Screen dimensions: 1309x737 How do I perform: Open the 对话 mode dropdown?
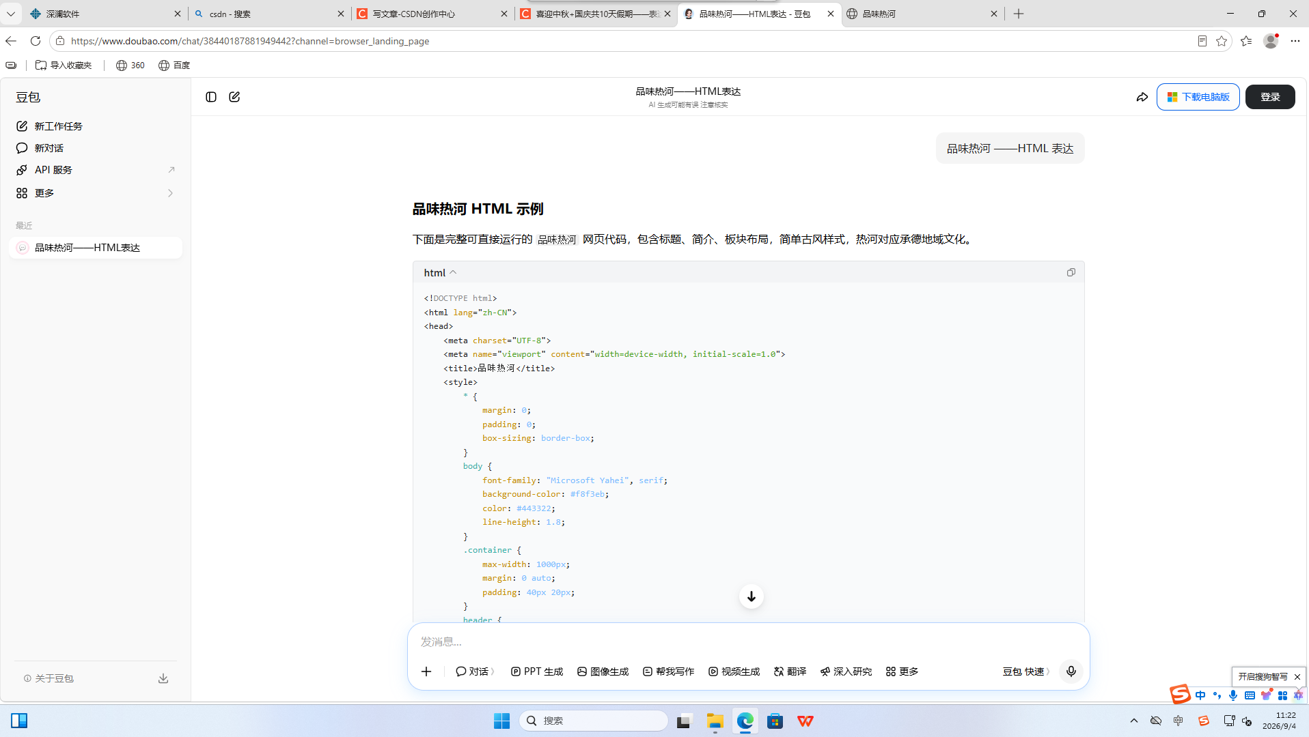pos(475,671)
